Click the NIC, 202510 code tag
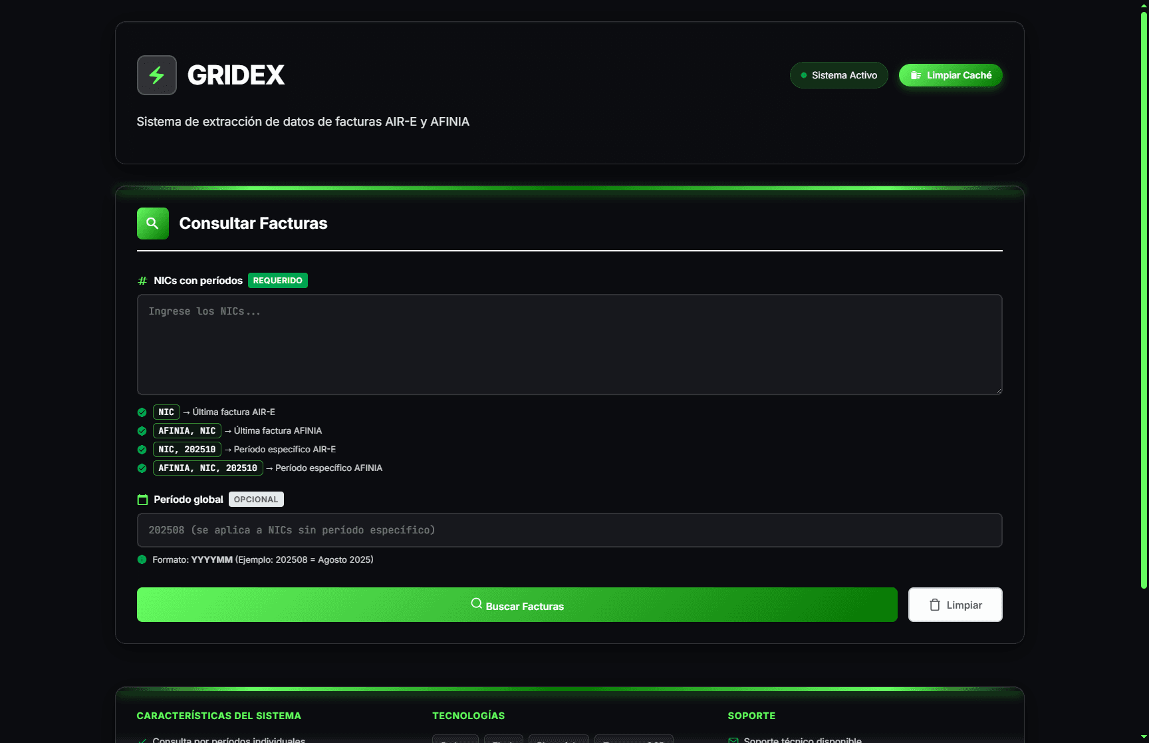The image size is (1149, 743). (x=187, y=450)
